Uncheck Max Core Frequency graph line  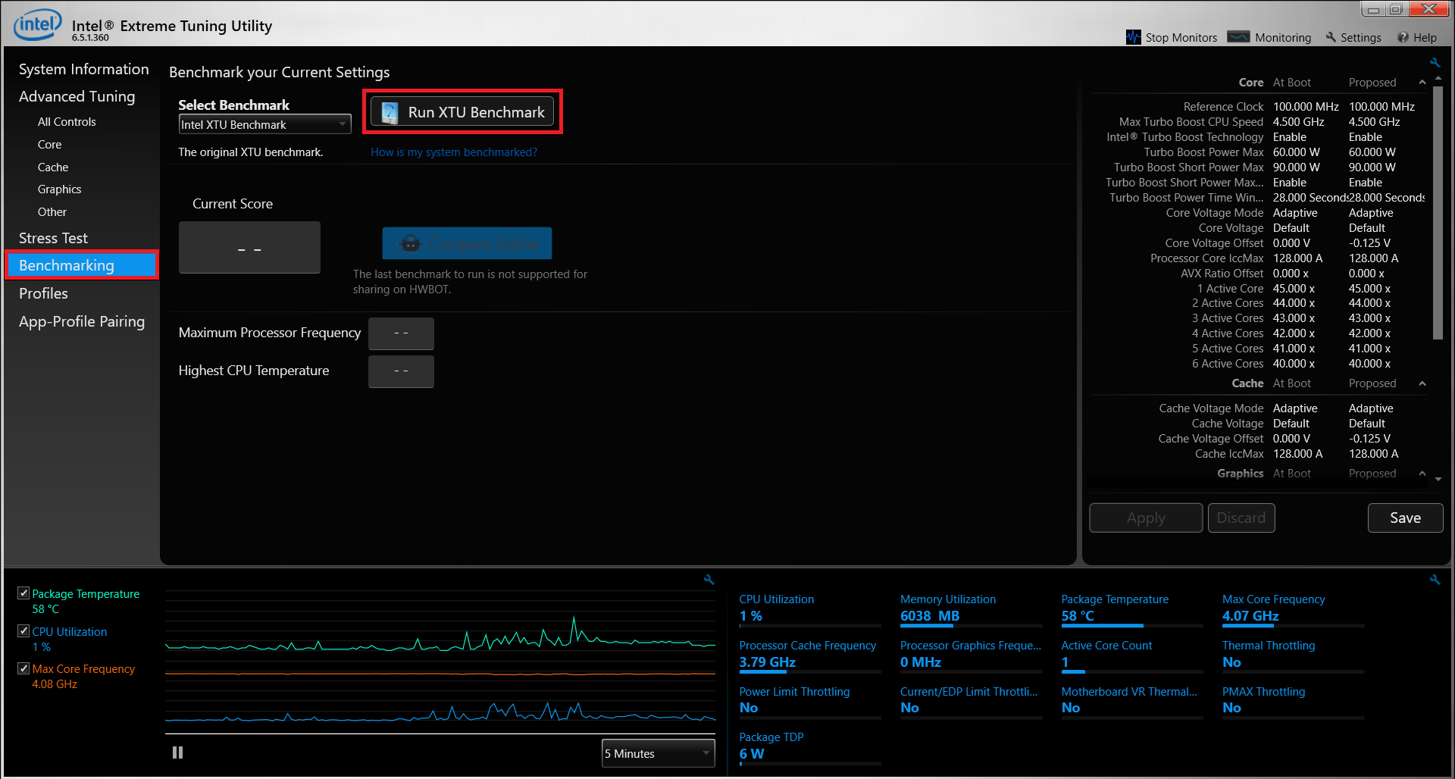tap(23, 668)
